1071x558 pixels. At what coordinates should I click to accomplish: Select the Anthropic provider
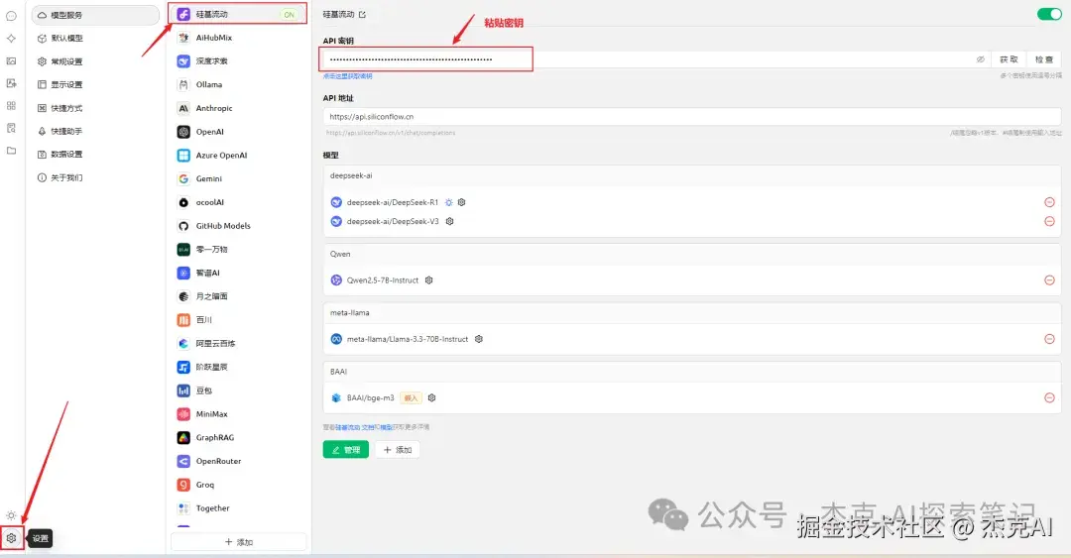[238, 108]
